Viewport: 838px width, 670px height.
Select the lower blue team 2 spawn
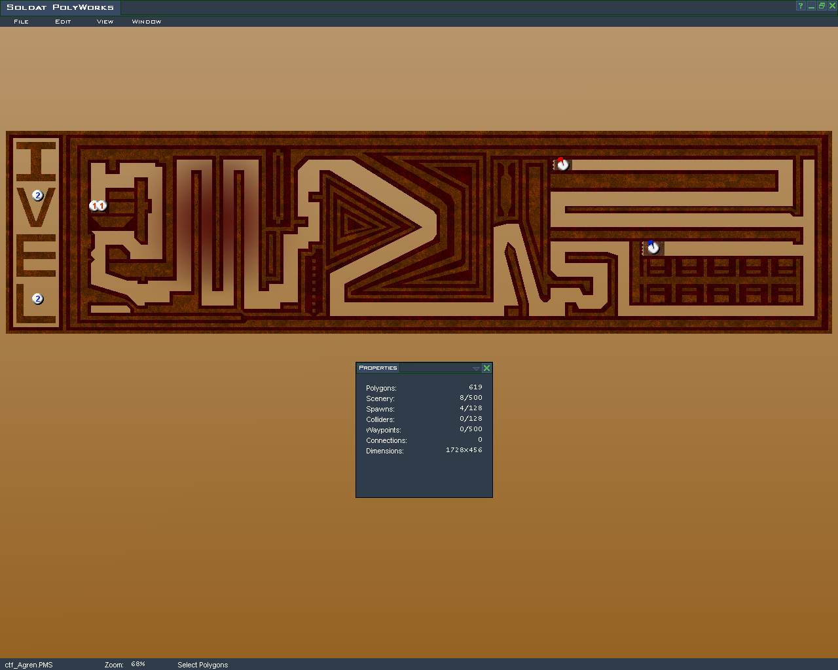(x=38, y=299)
